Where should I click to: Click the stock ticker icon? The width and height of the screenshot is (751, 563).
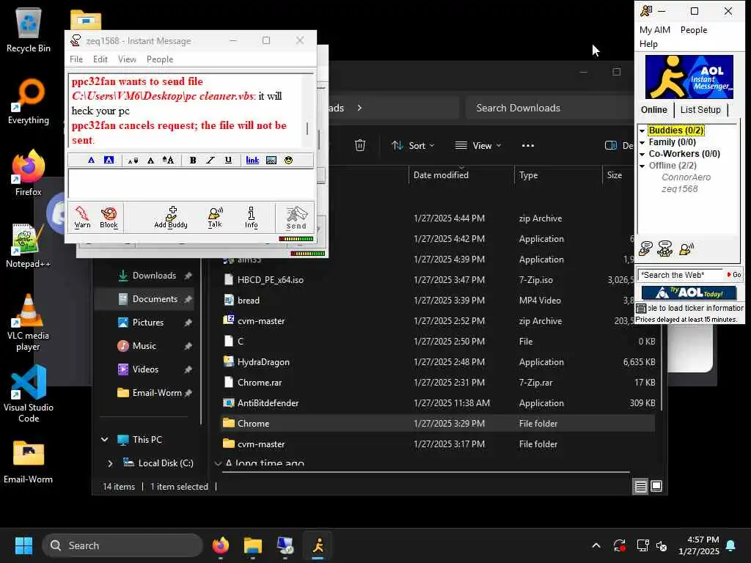pos(641,309)
